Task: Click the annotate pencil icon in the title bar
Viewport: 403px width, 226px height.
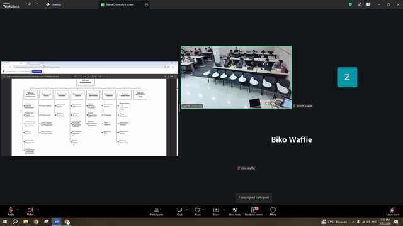Action: [360, 4]
